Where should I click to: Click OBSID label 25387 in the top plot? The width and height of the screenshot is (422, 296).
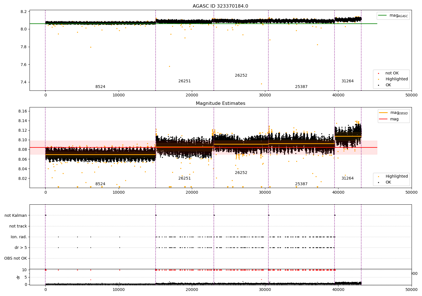click(301, 87)
